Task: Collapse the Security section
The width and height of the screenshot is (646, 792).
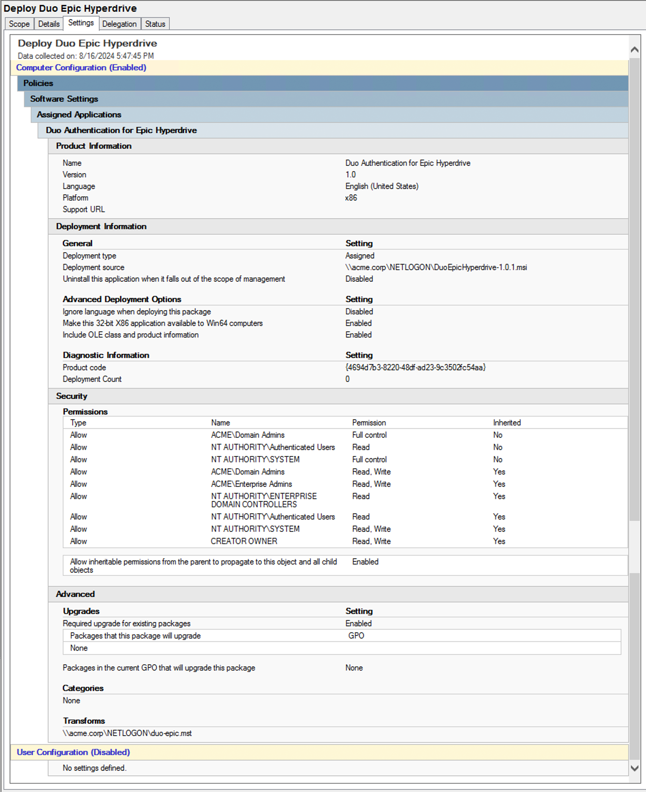Action: pos(72,396)
